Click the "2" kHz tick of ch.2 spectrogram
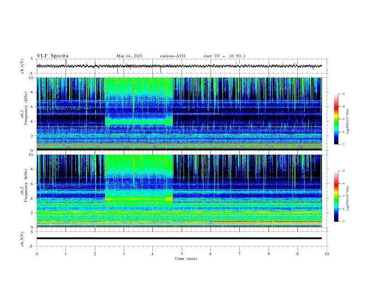The image size is (368, 285). (x=33, y=213)
